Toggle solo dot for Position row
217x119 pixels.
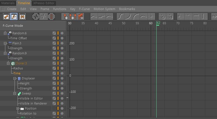pos(62,108)
